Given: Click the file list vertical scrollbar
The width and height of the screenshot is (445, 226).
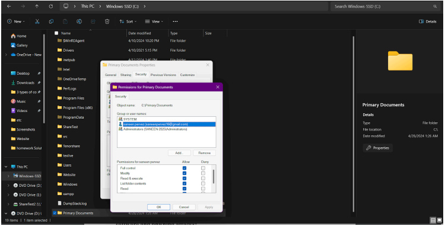Looking at the screenshot, I should tap(353, 124).
